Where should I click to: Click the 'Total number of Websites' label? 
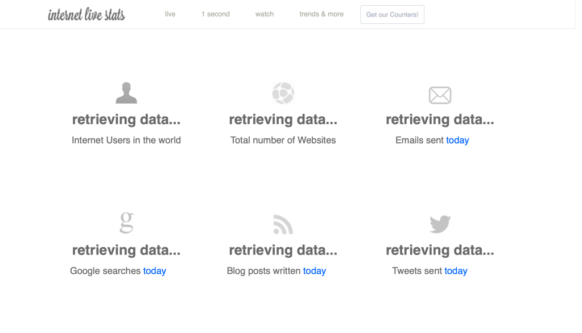(x=283, y=140)
